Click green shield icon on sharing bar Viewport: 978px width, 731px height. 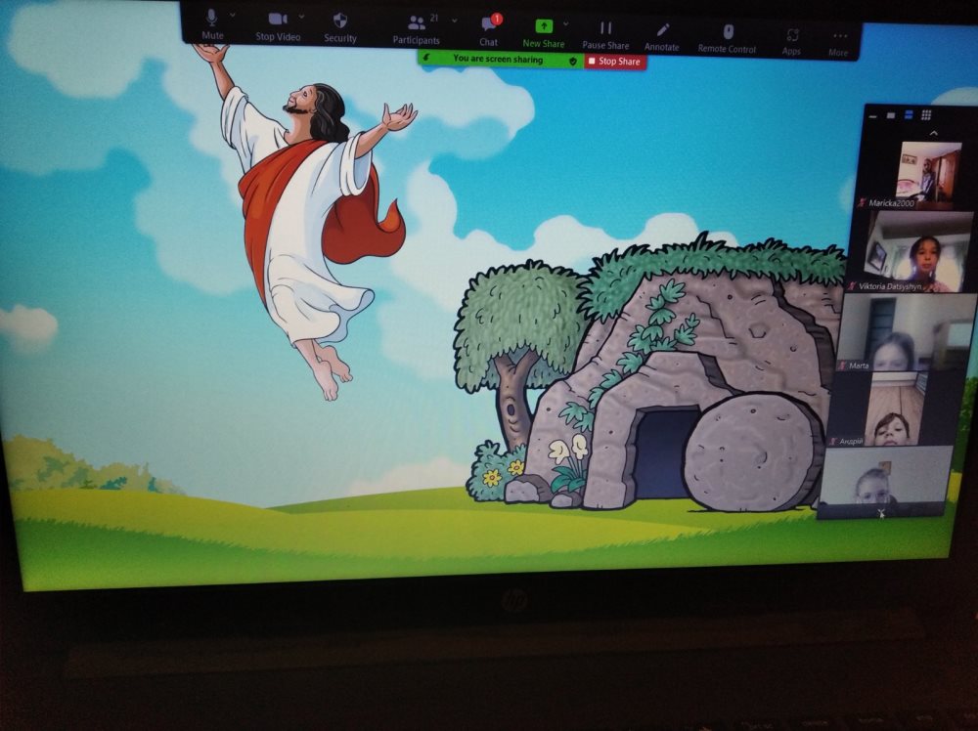pyautogui.click(x=572, y=61)
